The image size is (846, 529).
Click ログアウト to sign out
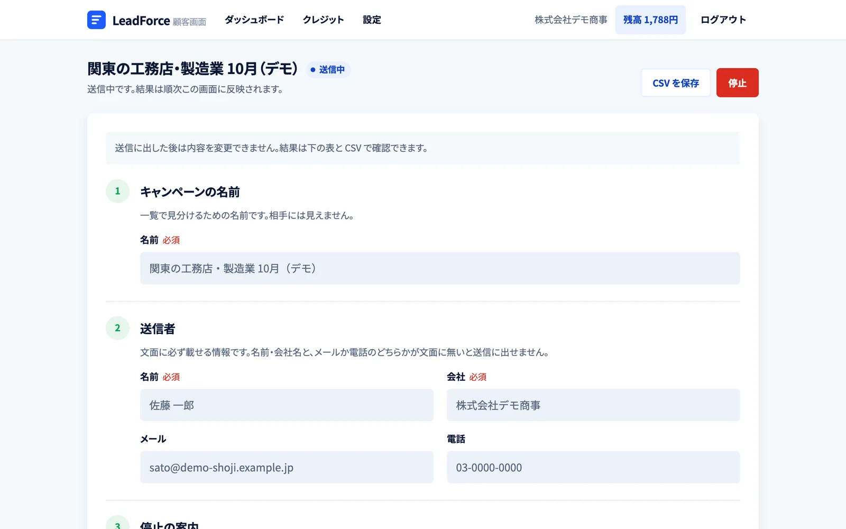pos(723,20)
